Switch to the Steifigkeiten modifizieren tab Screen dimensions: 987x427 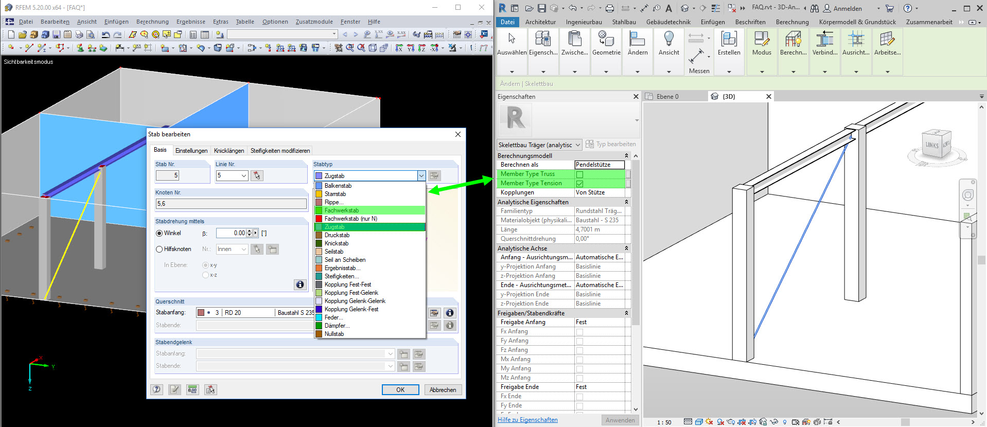pos(280,151)
